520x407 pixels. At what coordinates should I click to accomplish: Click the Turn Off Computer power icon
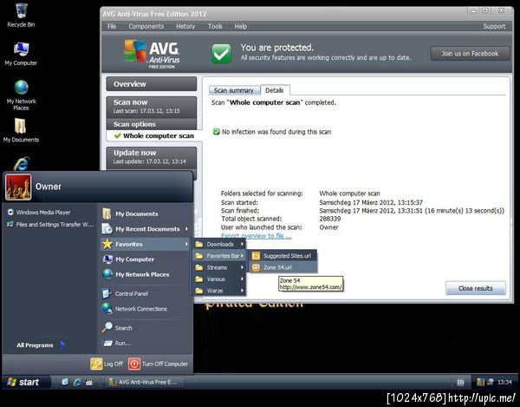(134, 364)
